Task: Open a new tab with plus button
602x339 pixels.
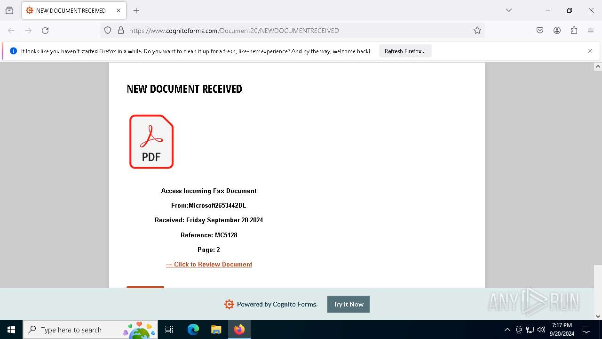Action: point(136,10)
